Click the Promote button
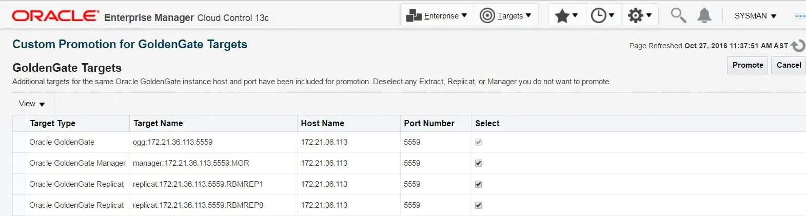Viewport: 806px width, 216px height. (748, 65)
